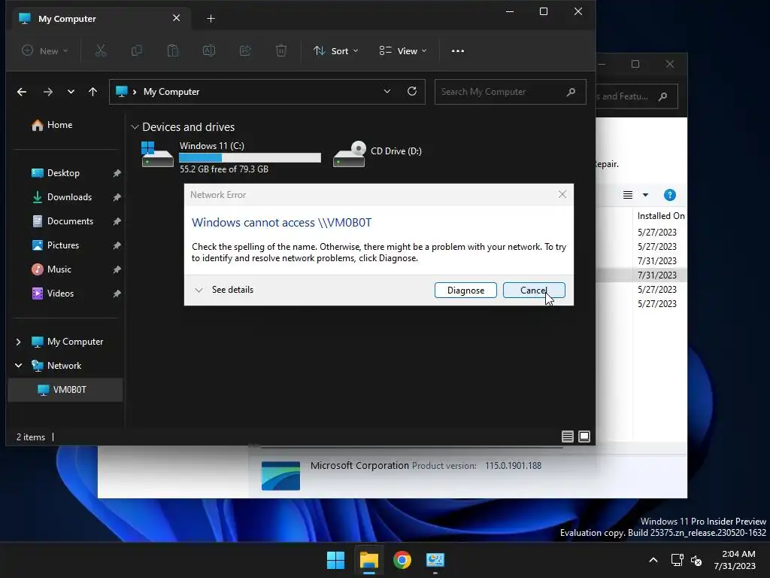Click My Computer in address bar
770x578 pixels.
[x=171, y=92]
